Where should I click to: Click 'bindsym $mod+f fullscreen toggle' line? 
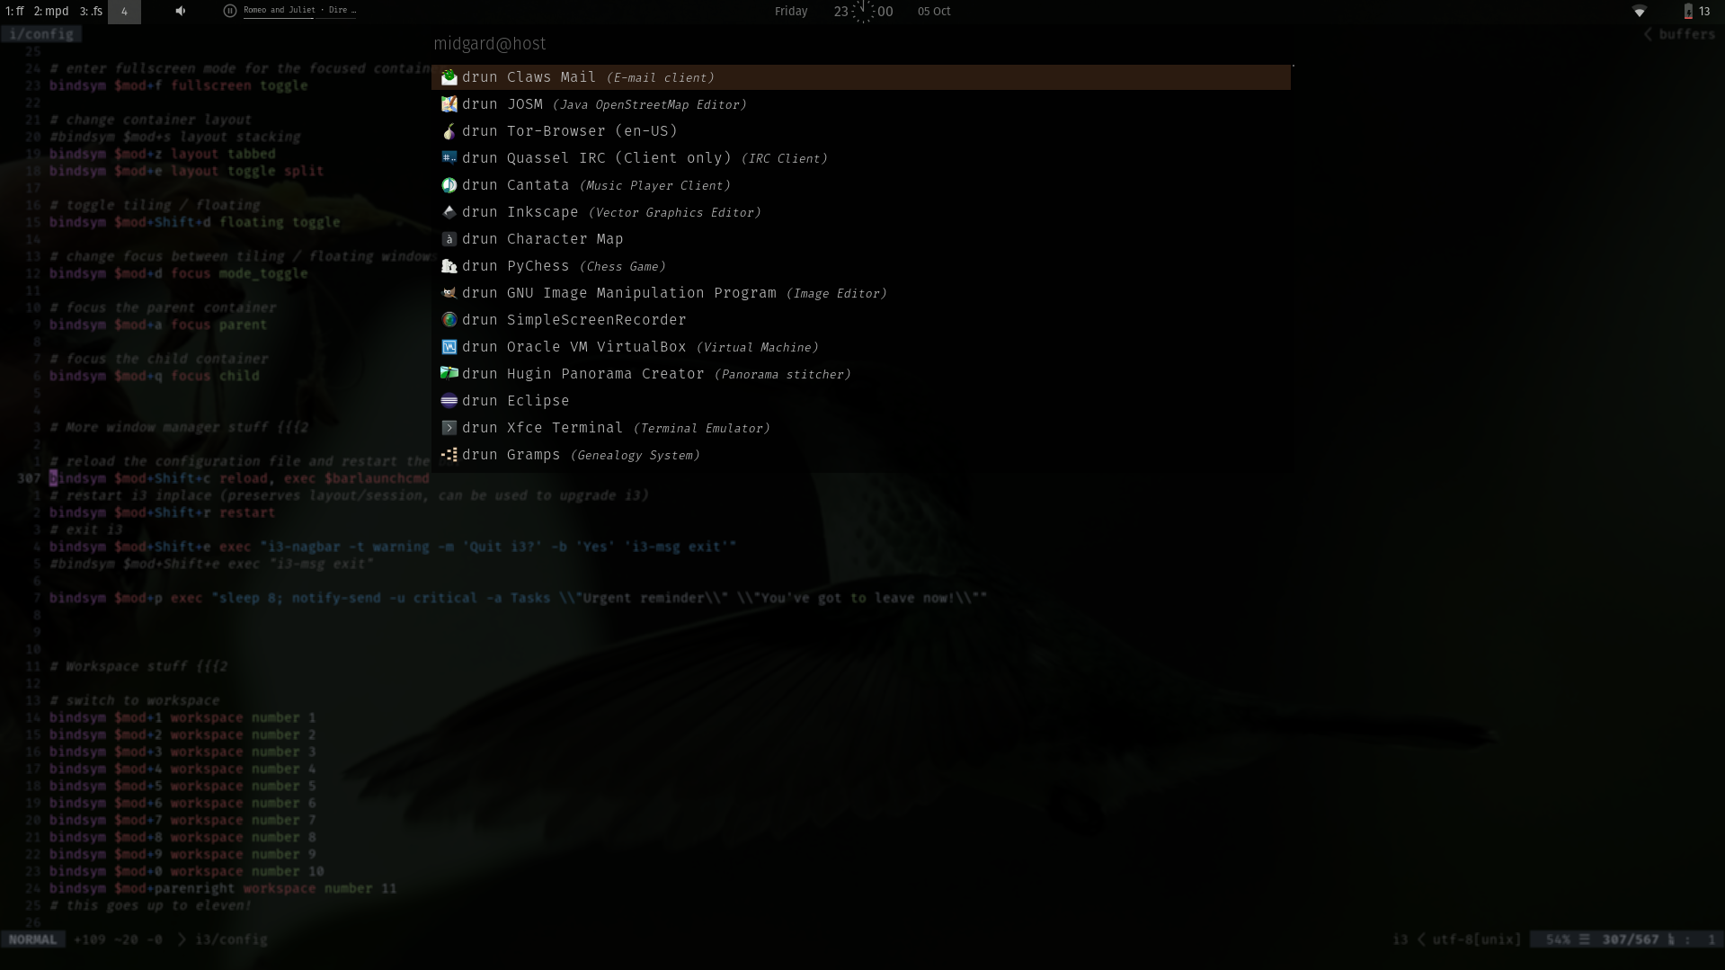coord(178,85)
